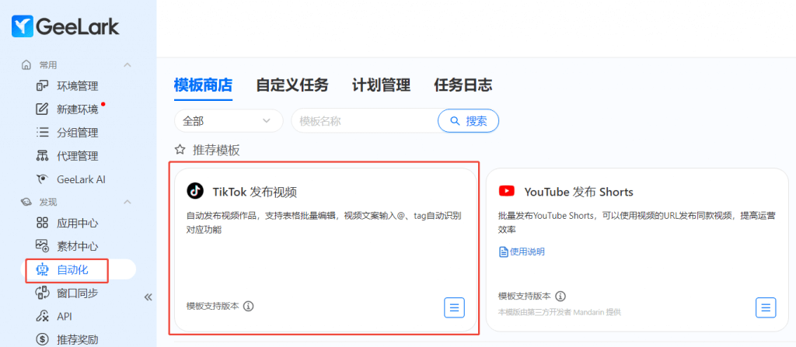The width and height of the screenshot is (796, 347).
Task: Collapse the 常用 sidebar section
Action: point(127,64)
